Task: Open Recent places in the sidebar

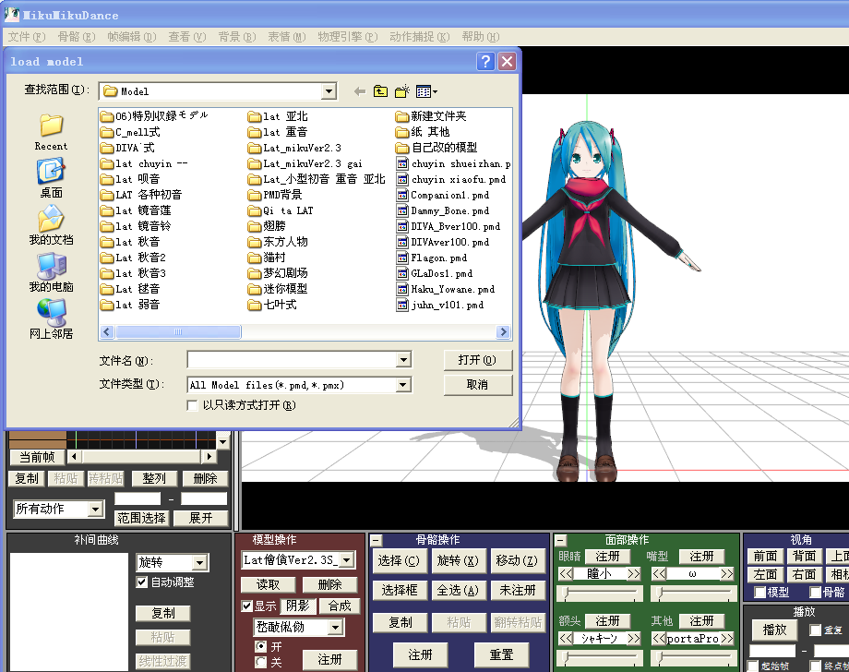Action: point(52,132)
